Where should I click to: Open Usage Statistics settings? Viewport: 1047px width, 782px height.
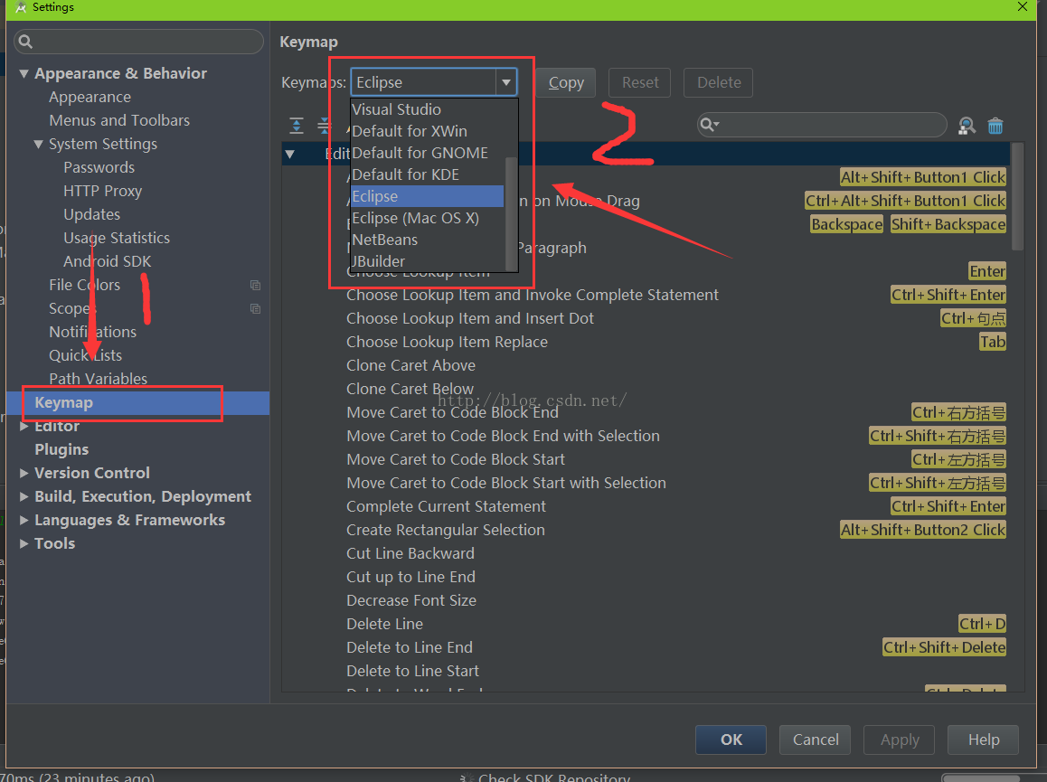coord(117,238)
